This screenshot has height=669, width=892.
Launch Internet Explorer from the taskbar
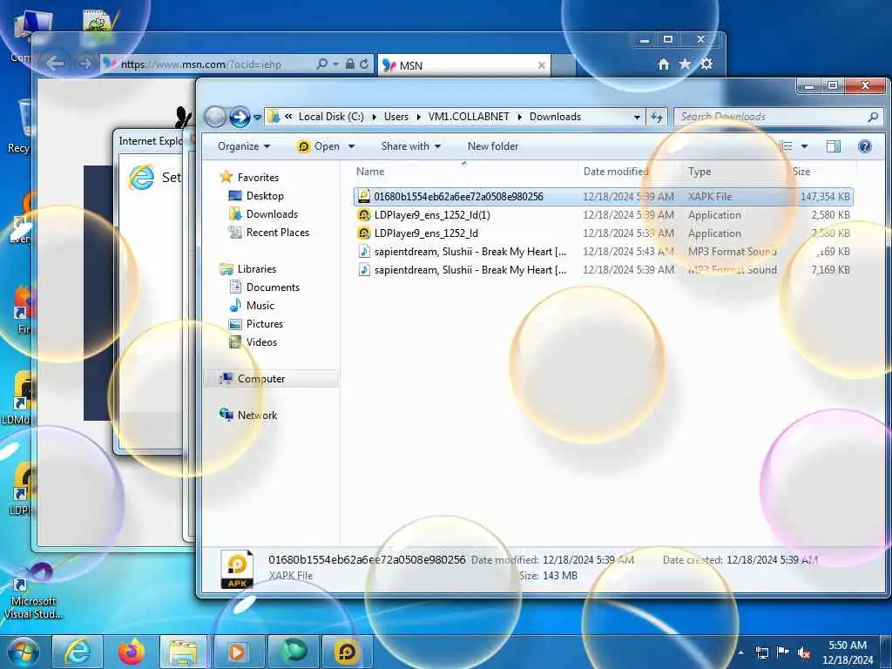78,652
